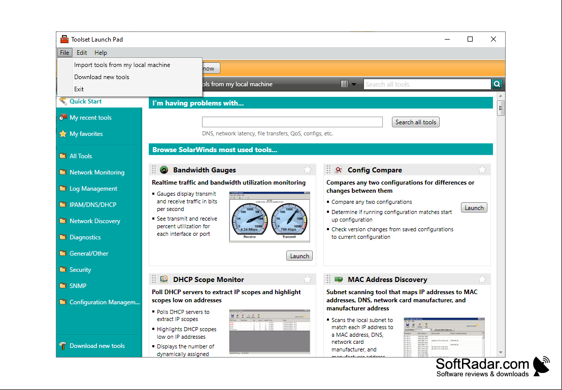Image resolution: width=562 pixels, height=390 pixels.
Task: Click the MAC Address Discovery tool icon
Action: pos(338,279)
